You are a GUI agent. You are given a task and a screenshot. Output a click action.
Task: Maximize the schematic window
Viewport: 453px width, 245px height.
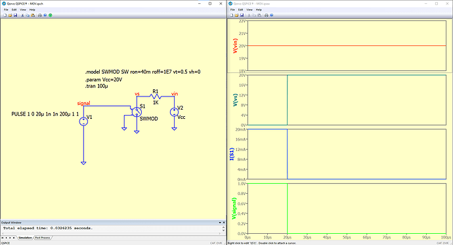(210, 3)
